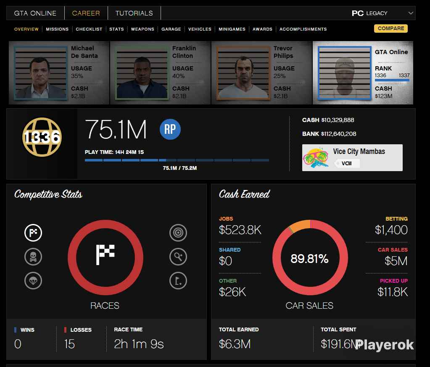
Task: Click the TOTAL SPENT figure
Action: click(x=340, y=344)
